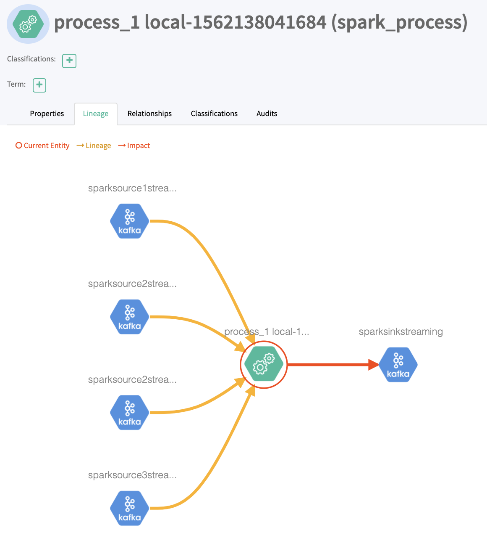
Task: View the Audits tab
Action: 267,114
